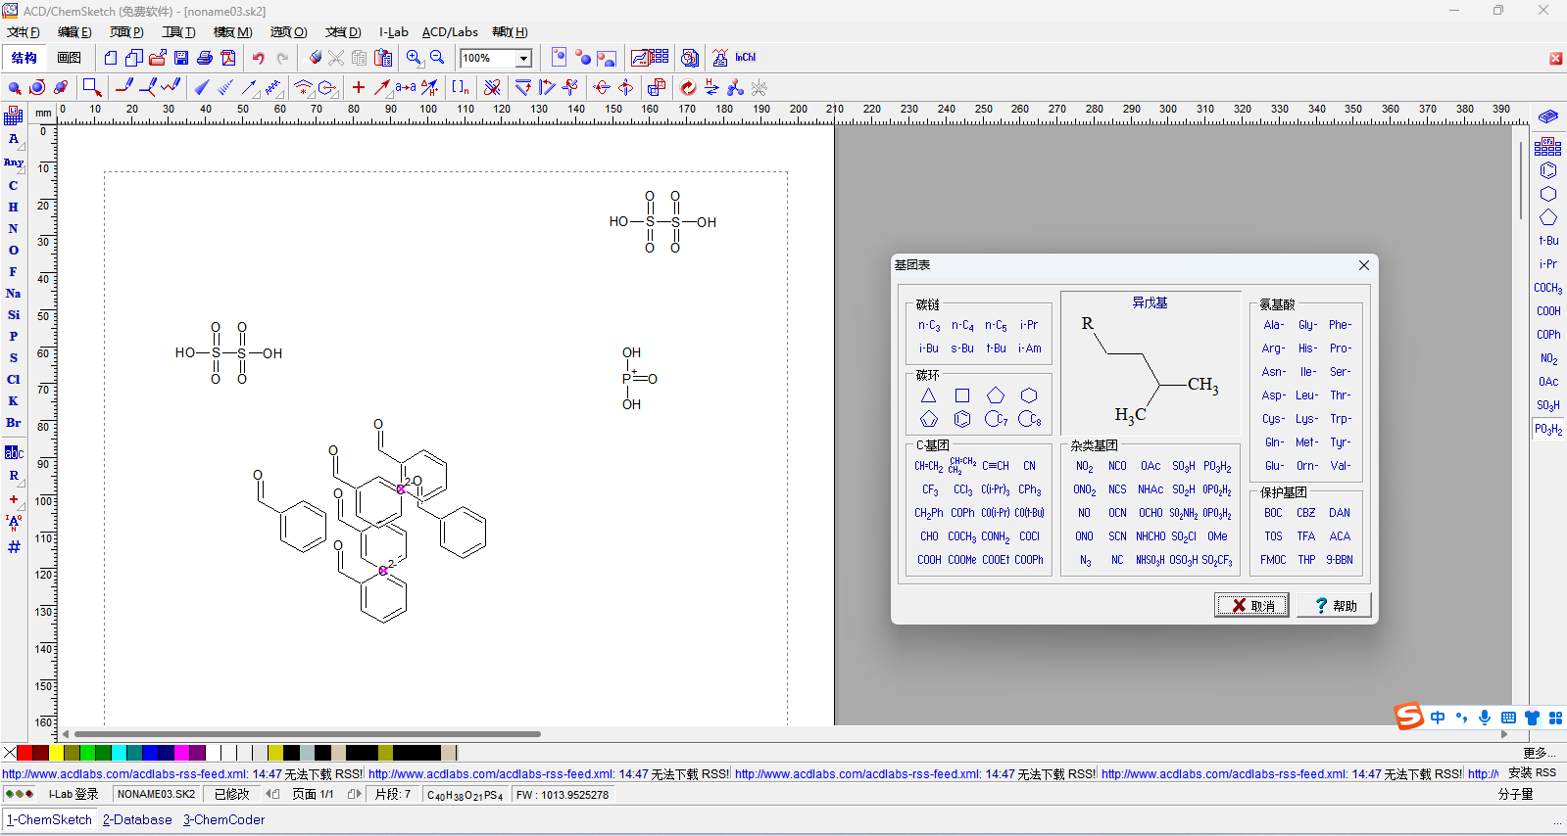Click the Zoom In magnifier

click(x=414, y=58)
